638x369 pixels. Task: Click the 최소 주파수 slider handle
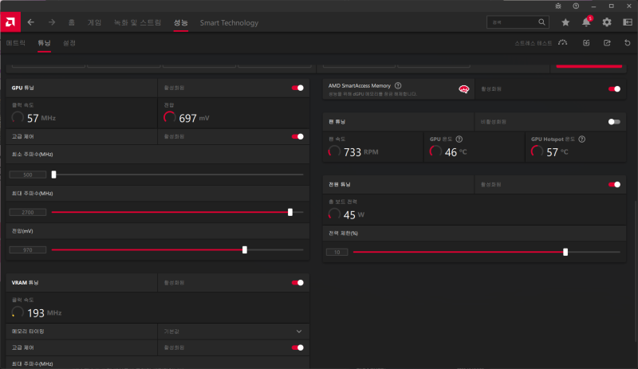(x=53, y=175)
